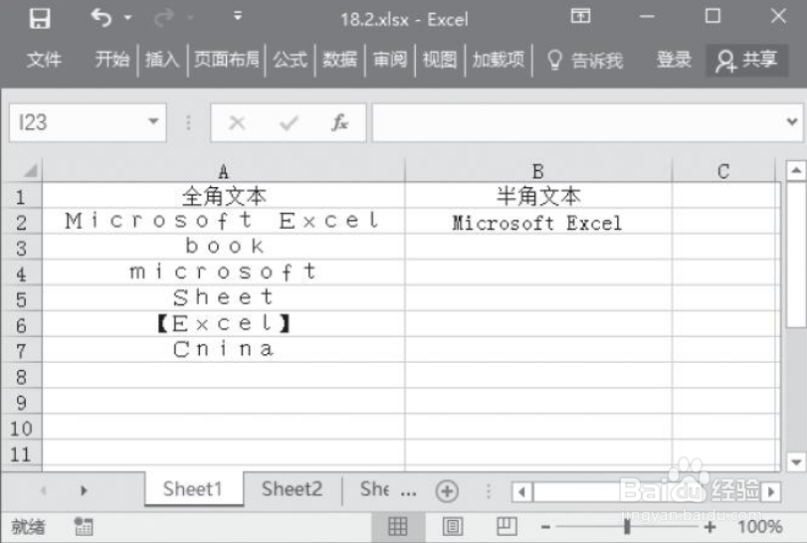Open Customize Quick Access Toolbar dropdown

[238, 17]
